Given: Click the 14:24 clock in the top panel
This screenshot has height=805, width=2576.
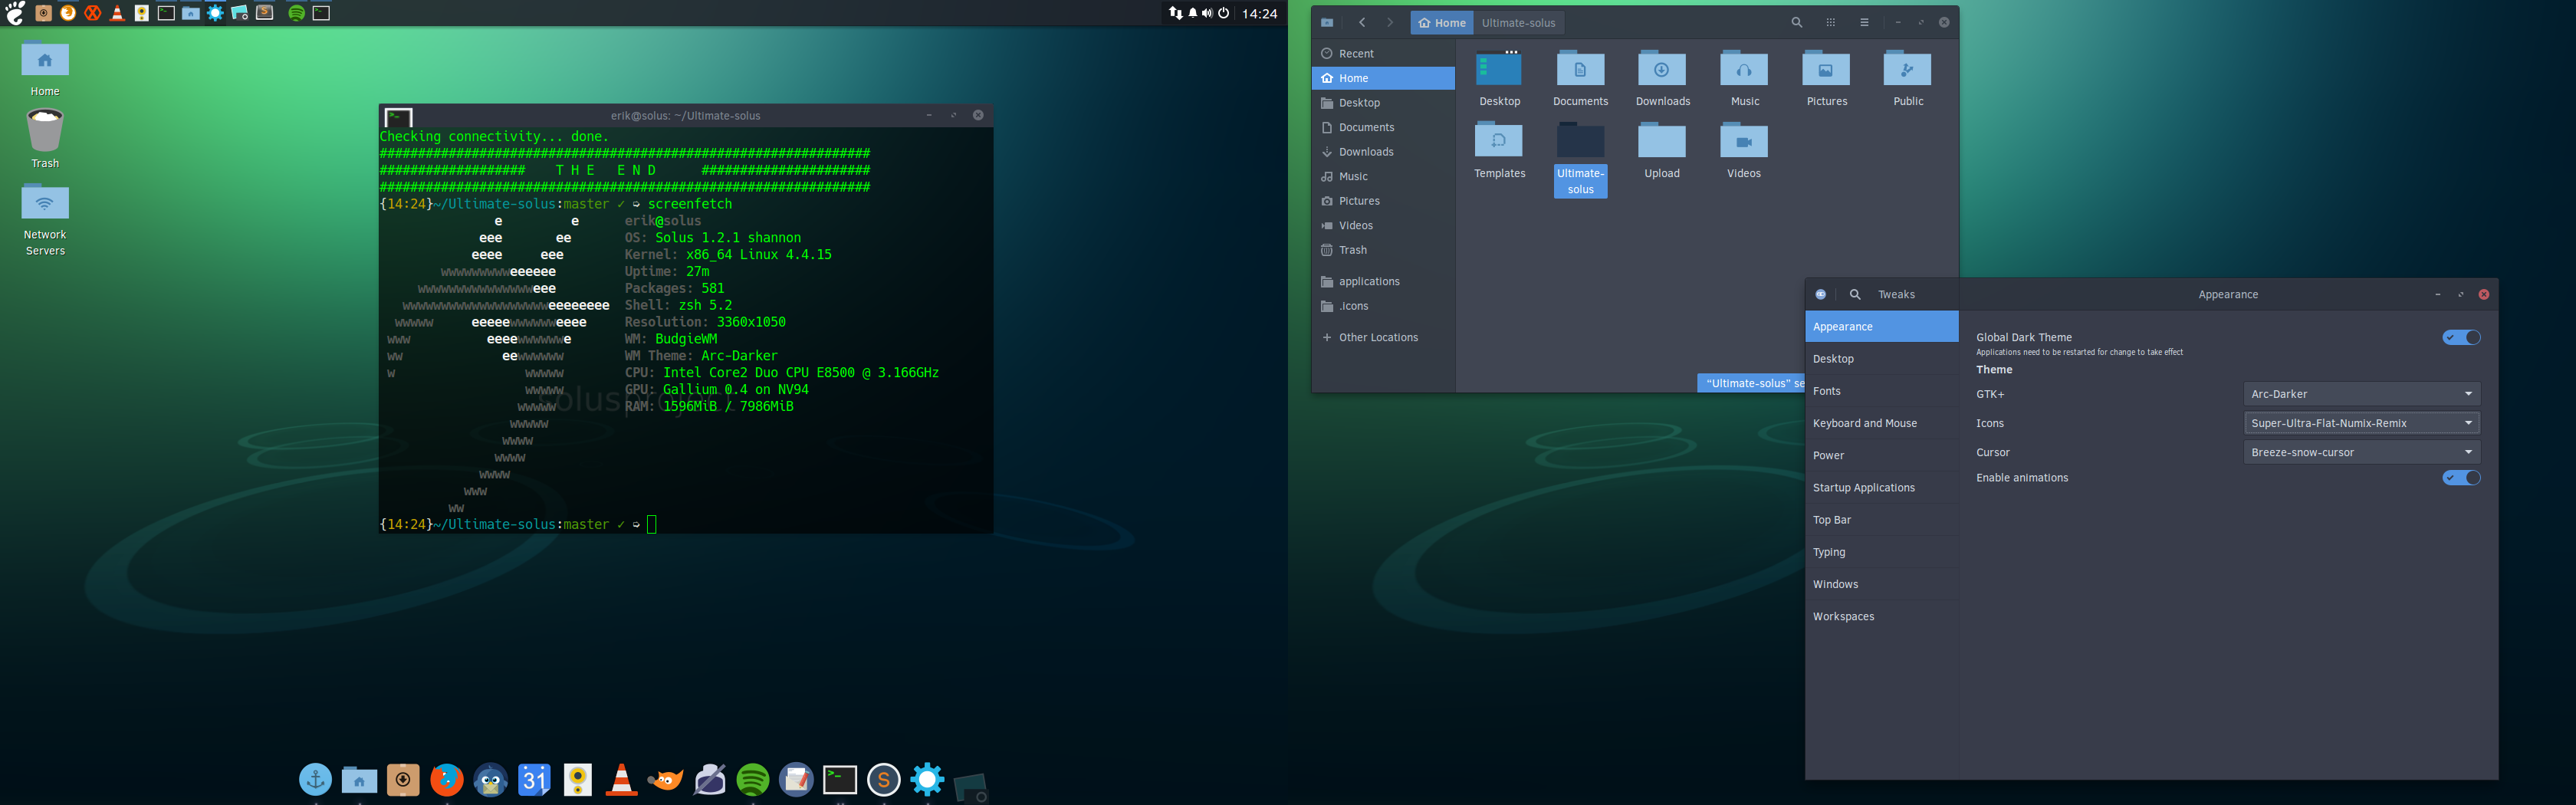Looking at the screenshot, I should pyautogui.click(x=1260, y=13).
